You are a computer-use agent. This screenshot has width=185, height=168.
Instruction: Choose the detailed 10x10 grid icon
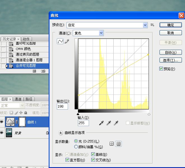[118, 144]
